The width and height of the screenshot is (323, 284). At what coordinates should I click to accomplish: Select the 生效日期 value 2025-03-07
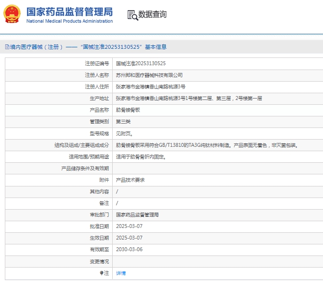(x=129, y=238)
